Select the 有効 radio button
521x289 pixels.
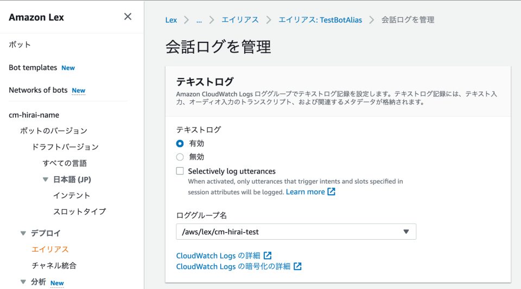[x=180, y=143]
